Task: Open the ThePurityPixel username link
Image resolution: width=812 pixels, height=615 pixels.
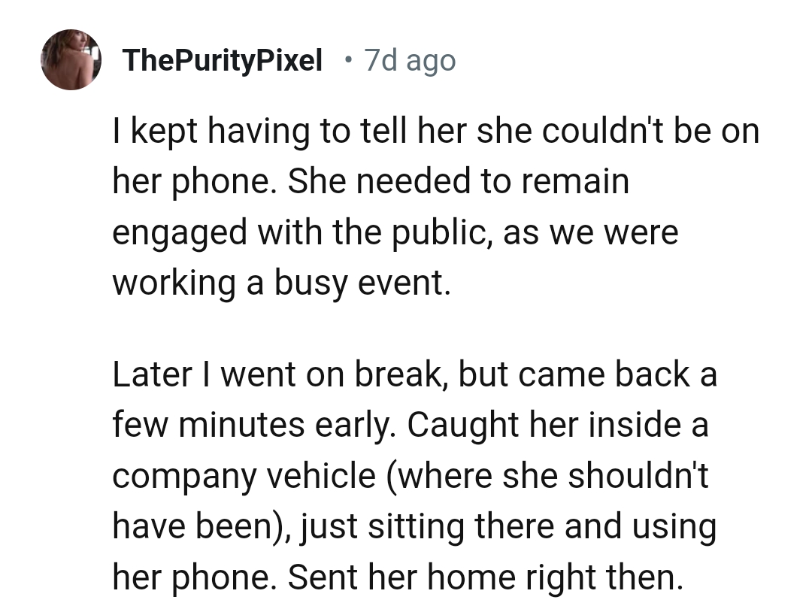Action: 222,60
